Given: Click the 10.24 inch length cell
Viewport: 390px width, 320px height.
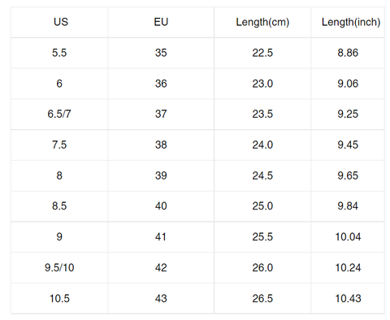Looking at the screenshot, I should [348, 267].
